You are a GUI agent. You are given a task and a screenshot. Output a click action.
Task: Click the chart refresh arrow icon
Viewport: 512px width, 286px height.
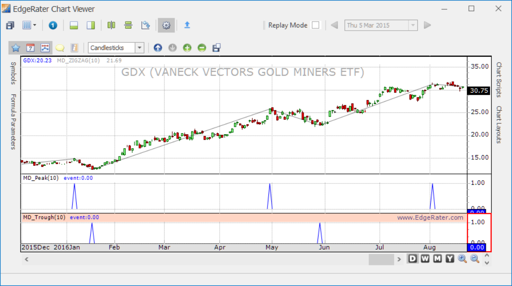pos(146,25)
